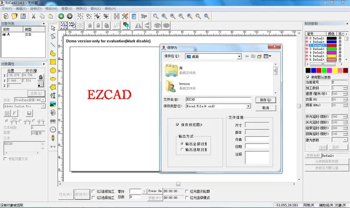This screenshot has height=208, width=350.
Task: Select the Polygon tool
Action: (x=53, y=87)
